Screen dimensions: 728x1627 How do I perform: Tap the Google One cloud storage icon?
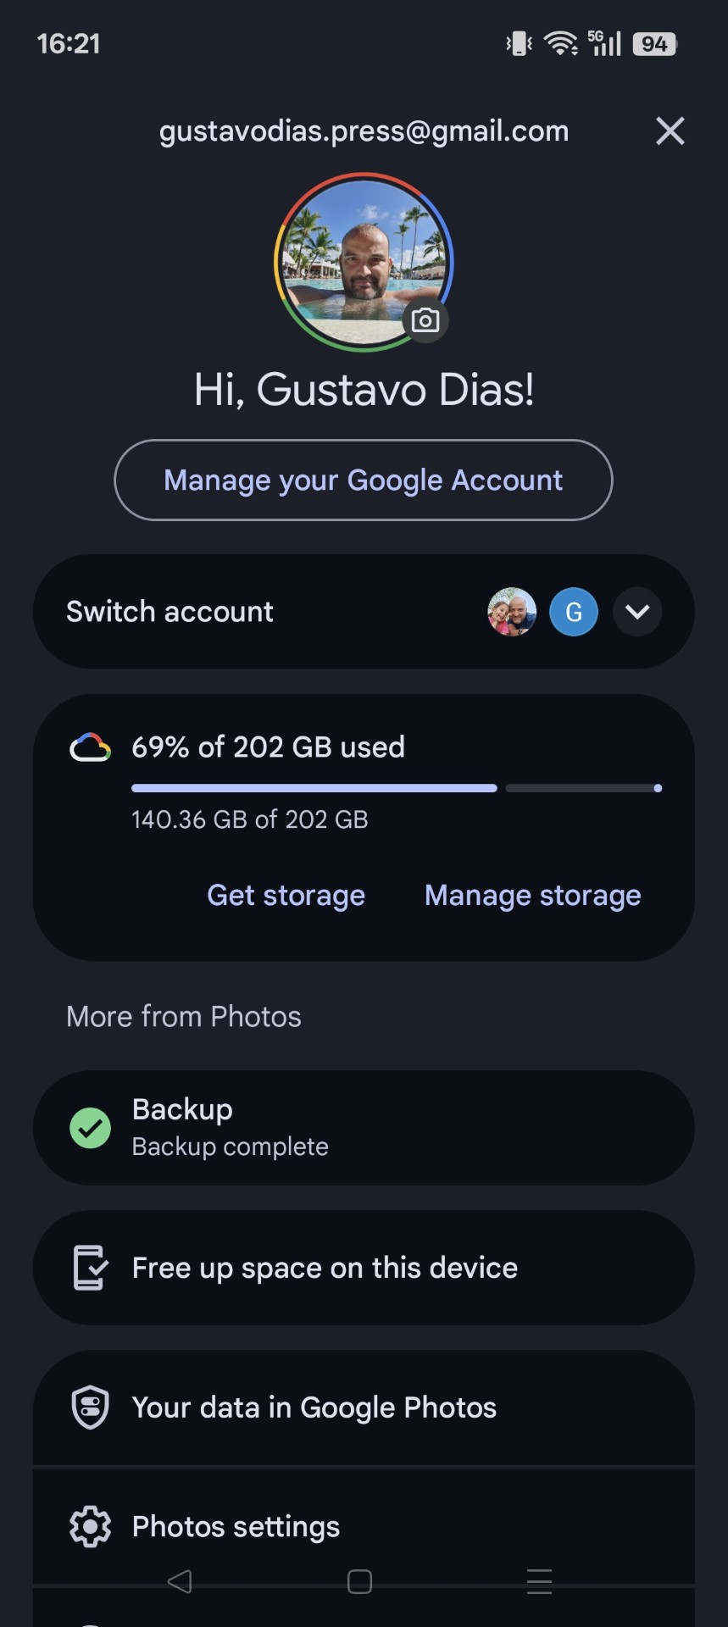pyautogui.click(x=90, y=747)
